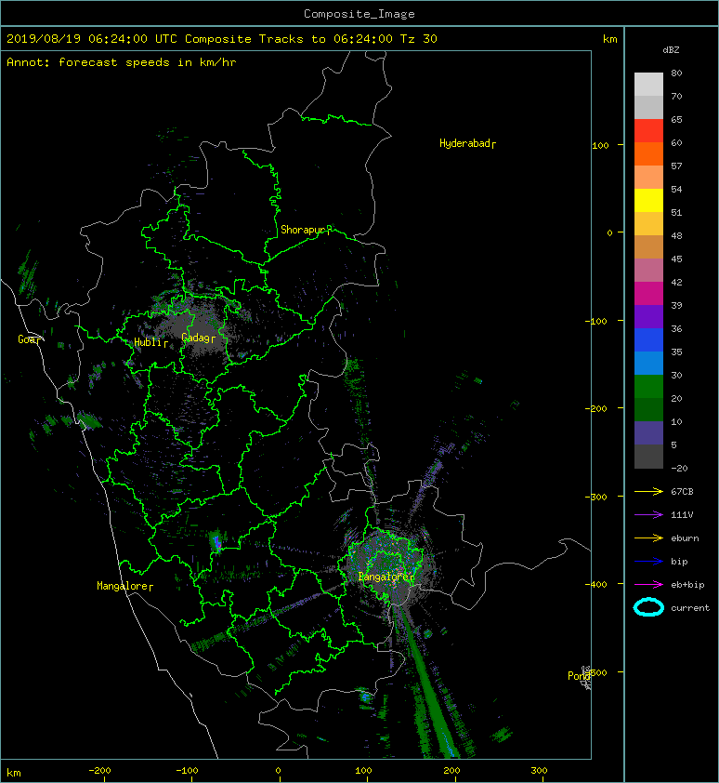Click the Mangalore city label
719x783 pixels.
pos(124,586)
